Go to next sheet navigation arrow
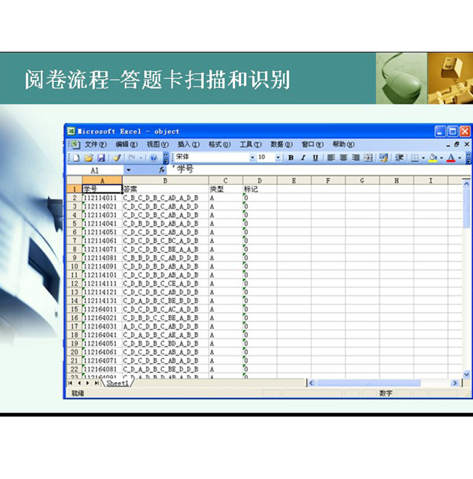 (x=88, y=383)
